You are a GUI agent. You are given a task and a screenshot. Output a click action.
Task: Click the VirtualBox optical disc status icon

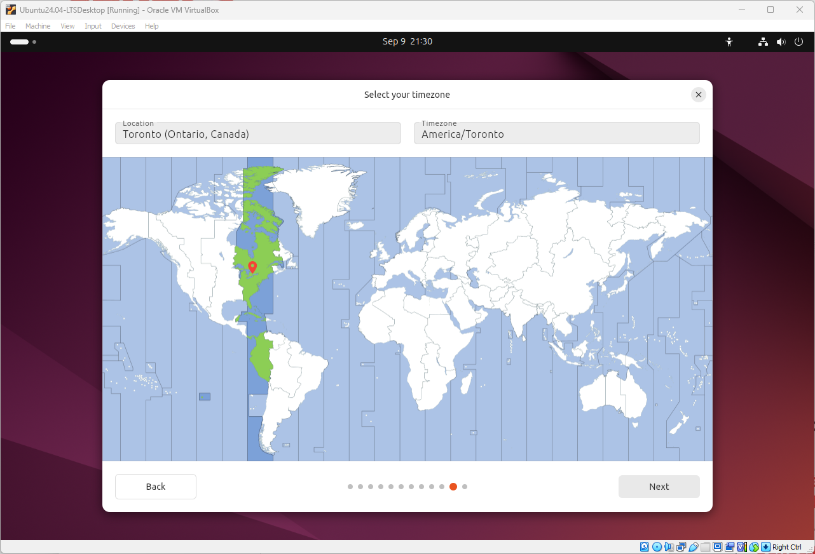(x=657, y=547)
